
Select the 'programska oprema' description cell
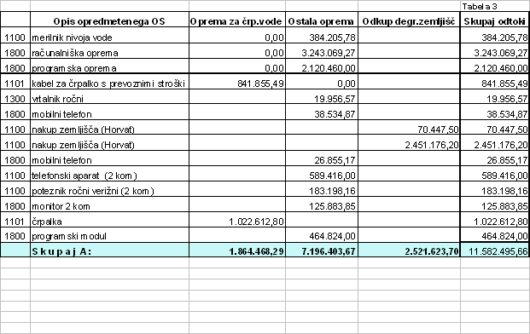pos(109,66)
